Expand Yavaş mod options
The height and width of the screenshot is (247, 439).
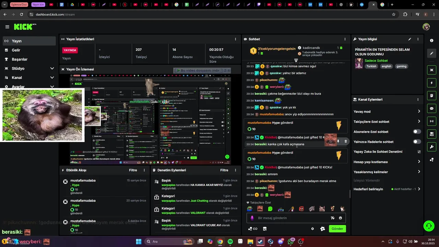(x=419, y=111)
